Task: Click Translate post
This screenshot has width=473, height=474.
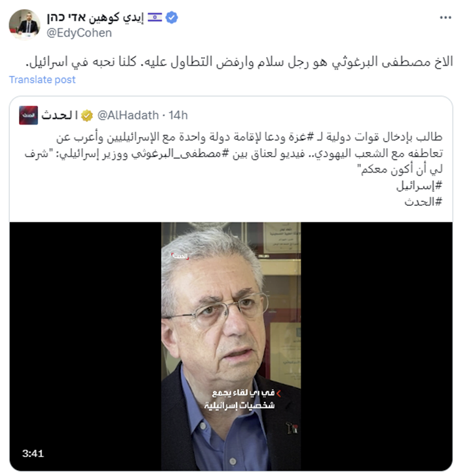Action: pyautogui.click(x=43, y=79)
